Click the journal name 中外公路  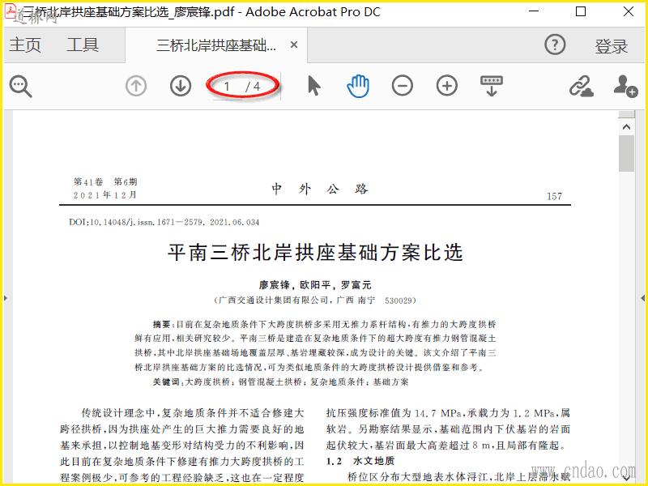click(319, 189)
